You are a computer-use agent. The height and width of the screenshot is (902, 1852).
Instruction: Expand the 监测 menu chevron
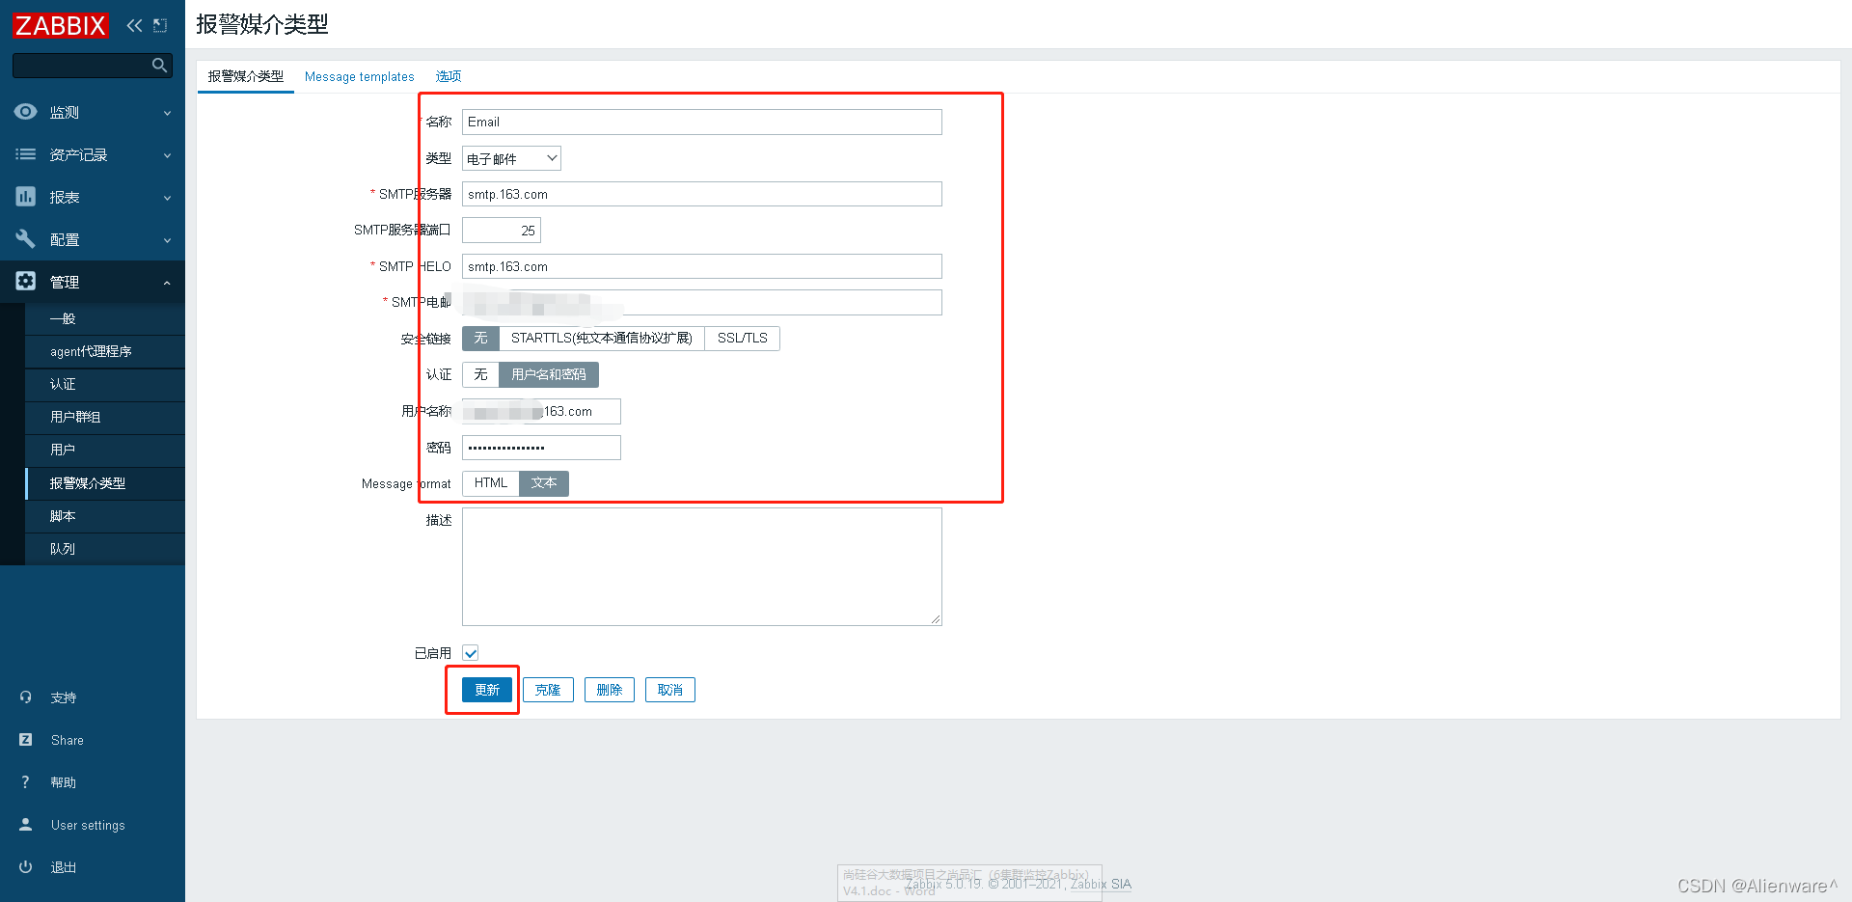(167, 113)
